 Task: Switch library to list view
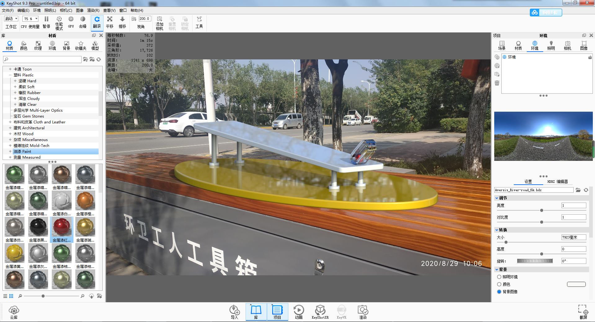pyautogui.click(x=5, y=296)
